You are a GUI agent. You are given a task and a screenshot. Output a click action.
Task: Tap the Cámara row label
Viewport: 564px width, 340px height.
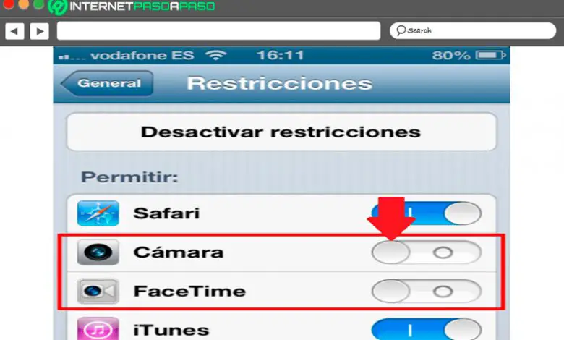[179, 252]
